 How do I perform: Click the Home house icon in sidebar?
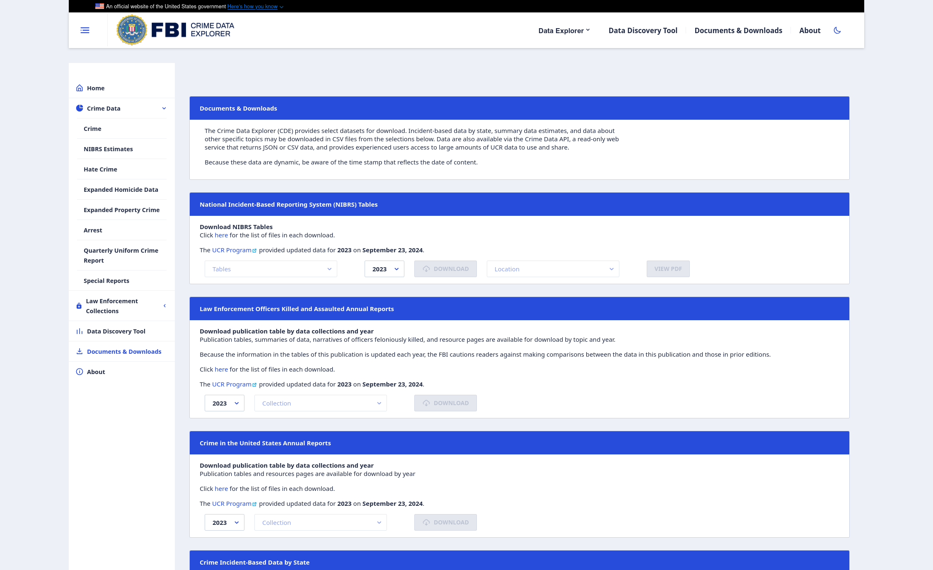click(x=80, y=88)
